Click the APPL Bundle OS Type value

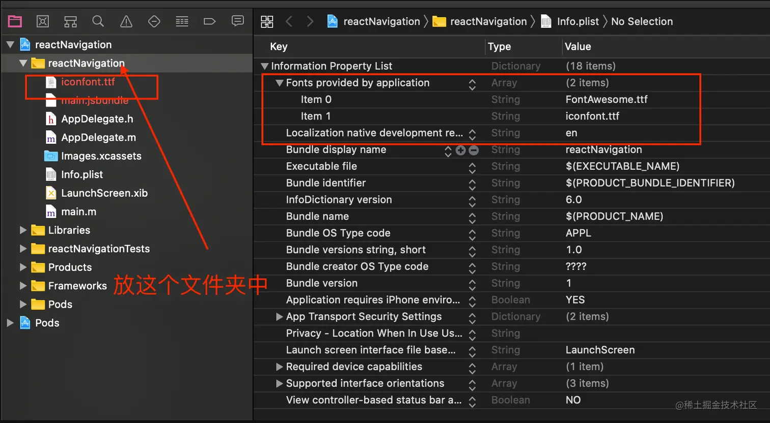point(579,233)
